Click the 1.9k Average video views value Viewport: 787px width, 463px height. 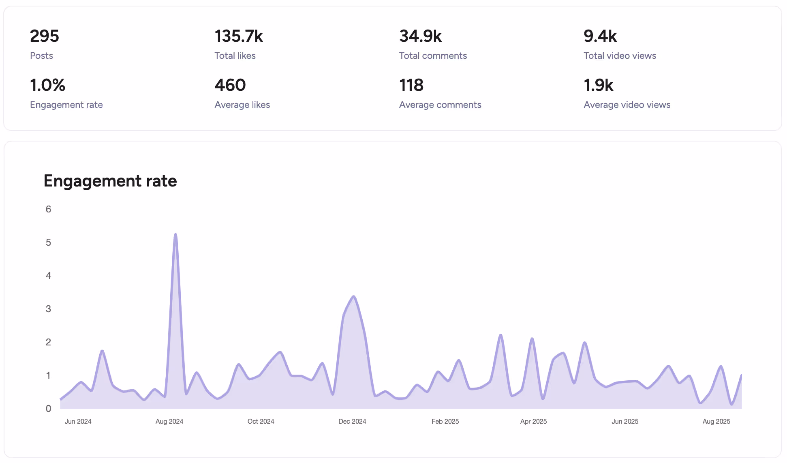click(x=599, y=86)
